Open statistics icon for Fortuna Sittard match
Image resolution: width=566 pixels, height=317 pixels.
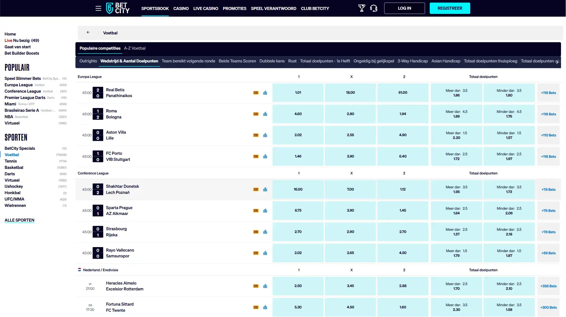coord(265,307)
